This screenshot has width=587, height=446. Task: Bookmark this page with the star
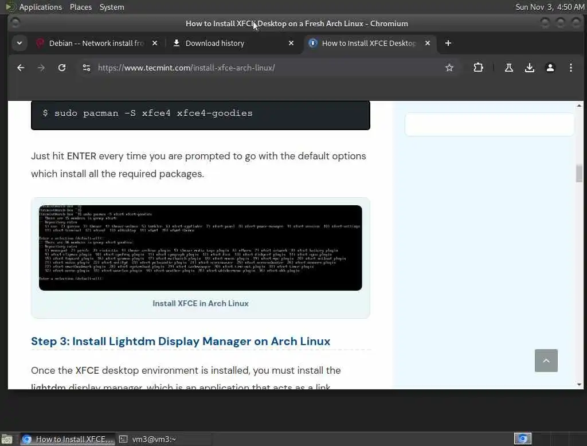pos(449,68)
